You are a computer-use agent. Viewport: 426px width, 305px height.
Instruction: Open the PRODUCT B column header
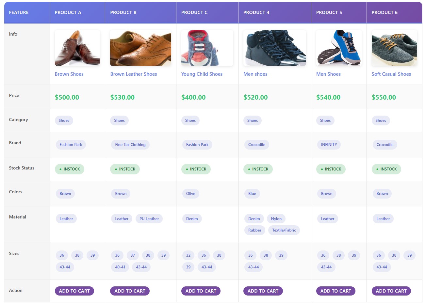coord(123,12)
